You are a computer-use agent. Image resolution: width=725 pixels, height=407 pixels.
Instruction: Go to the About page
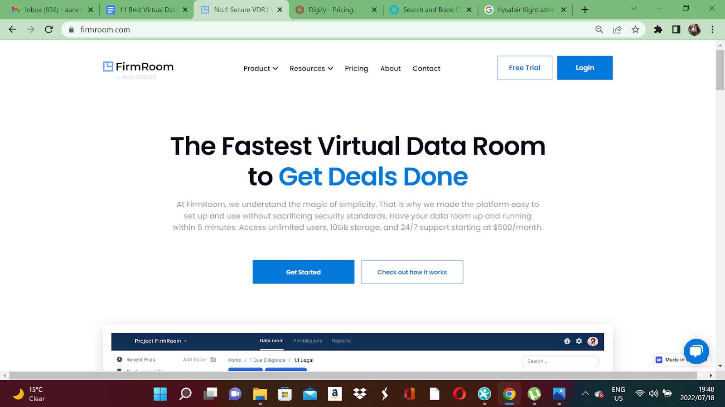(391, 68)
